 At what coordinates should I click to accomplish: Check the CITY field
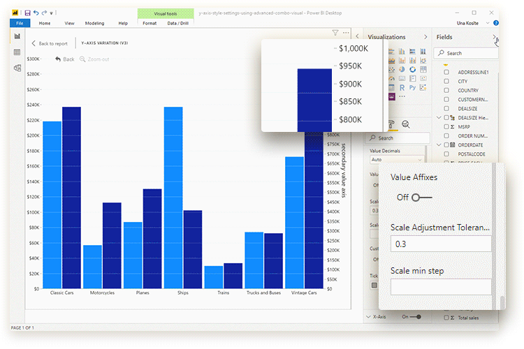click(x=446, y=81)
